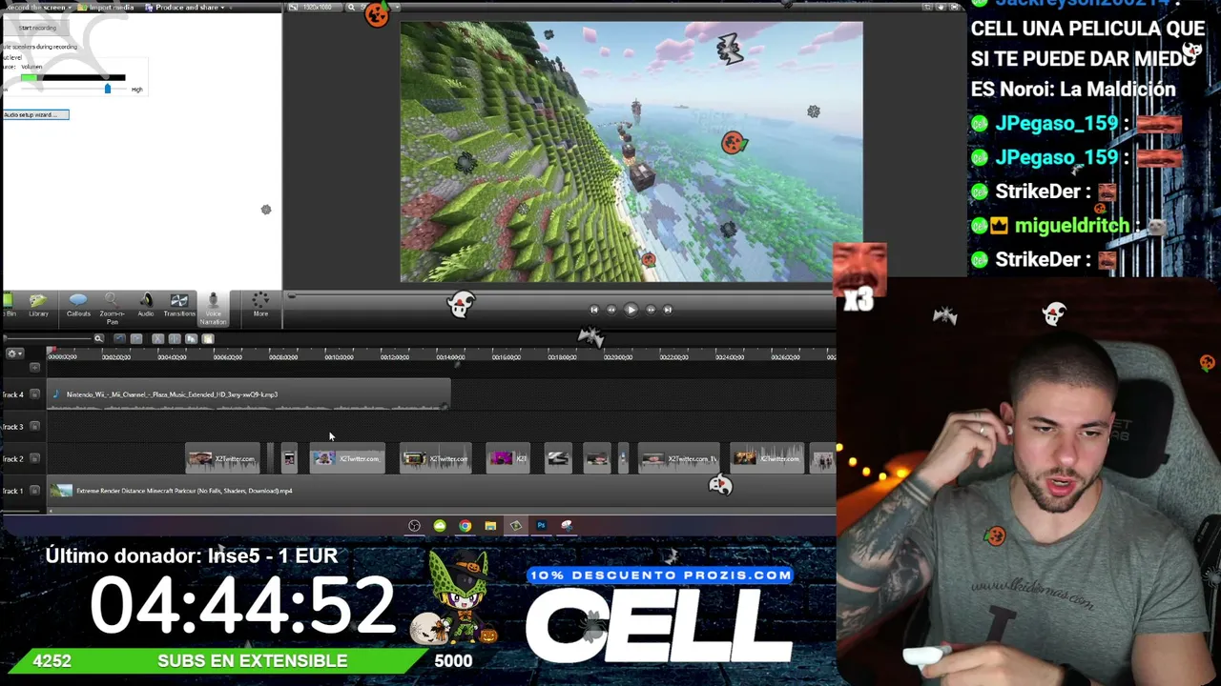Toggle the lock on Track 3
This screenshot has height=686, width=1221.
point(34,427)
